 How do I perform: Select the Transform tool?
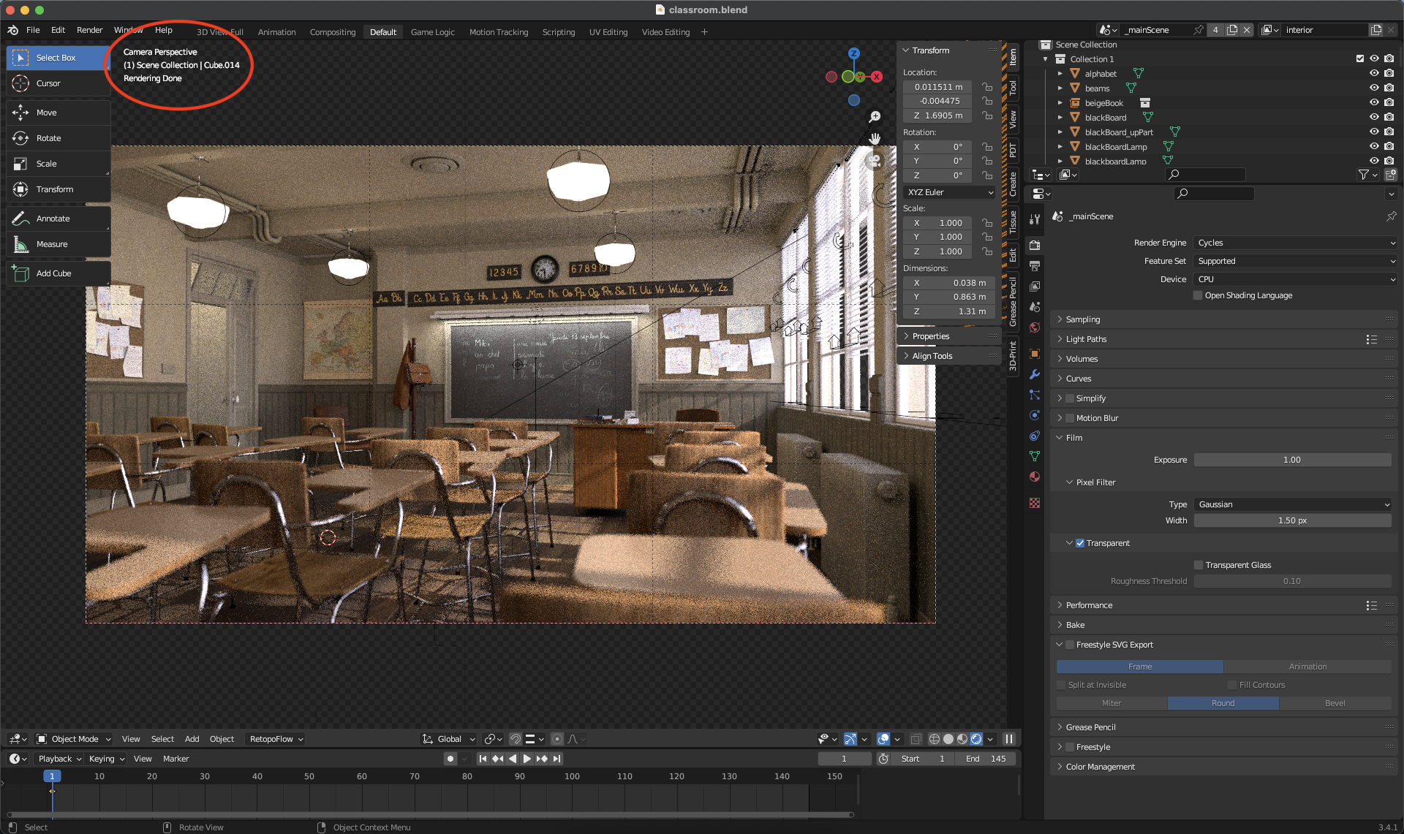point(58,189)
